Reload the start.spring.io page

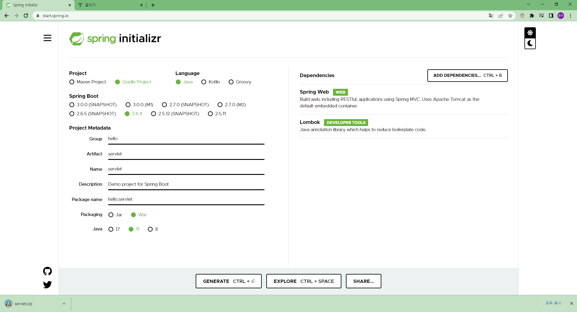26,16
